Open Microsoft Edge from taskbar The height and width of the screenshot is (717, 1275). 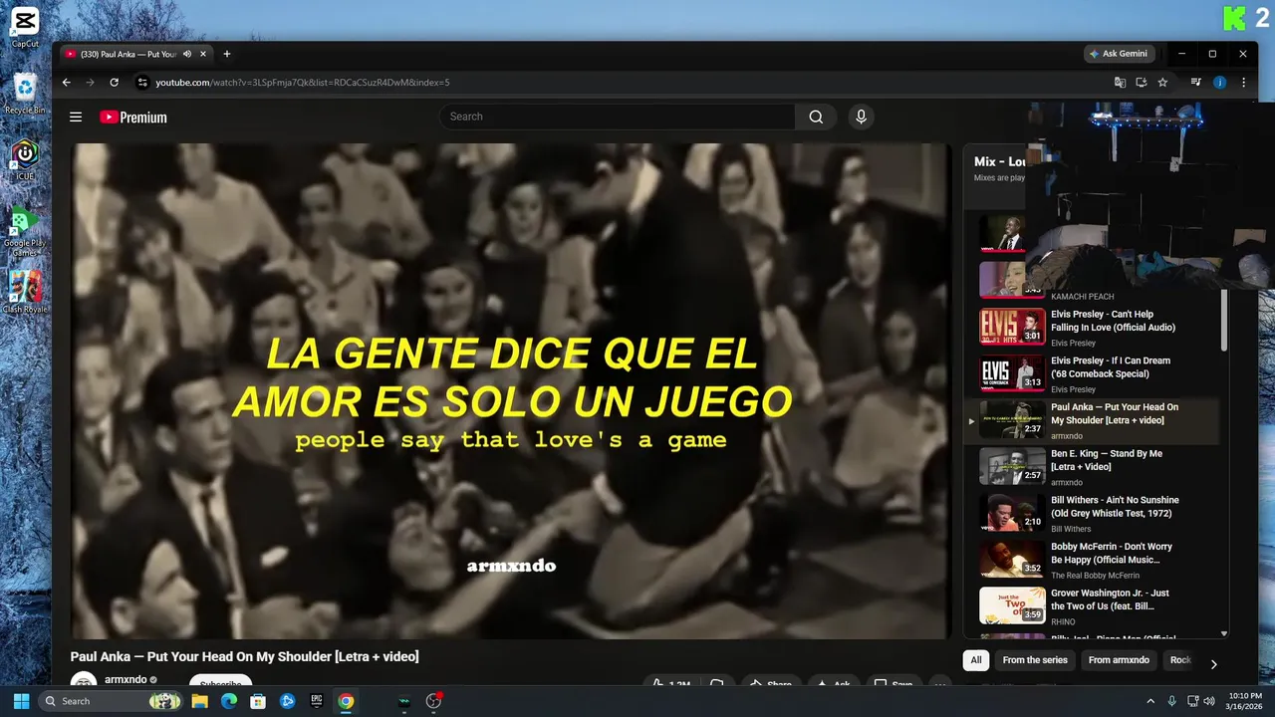[228, 701]
